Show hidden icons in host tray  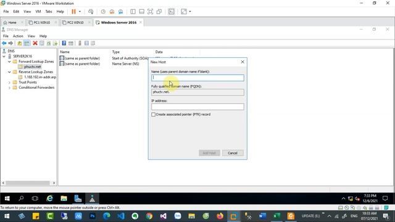329,216
